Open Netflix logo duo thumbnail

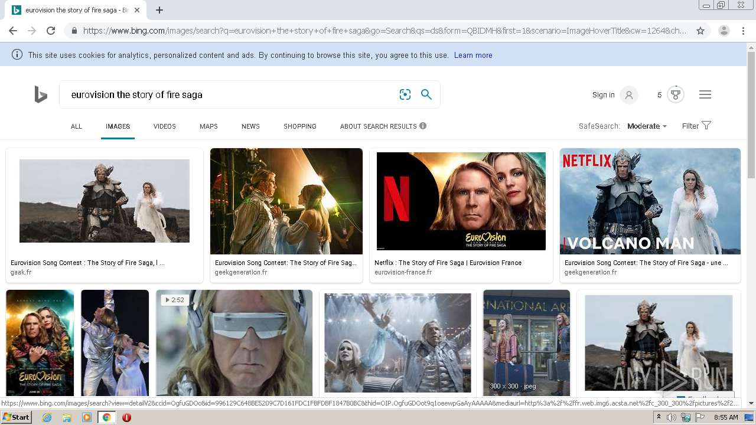(x=461, y=201)
